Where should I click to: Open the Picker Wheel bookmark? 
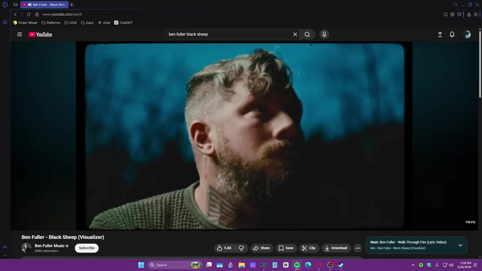pyautogui.click(x=25, y=23)
